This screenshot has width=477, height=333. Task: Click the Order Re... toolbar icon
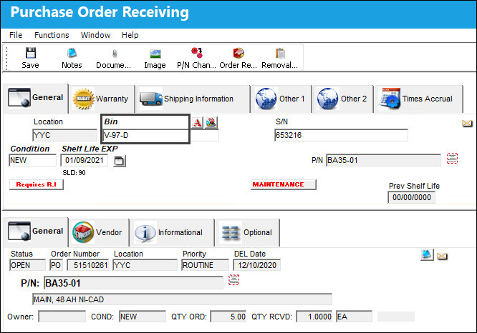point(238,58)
